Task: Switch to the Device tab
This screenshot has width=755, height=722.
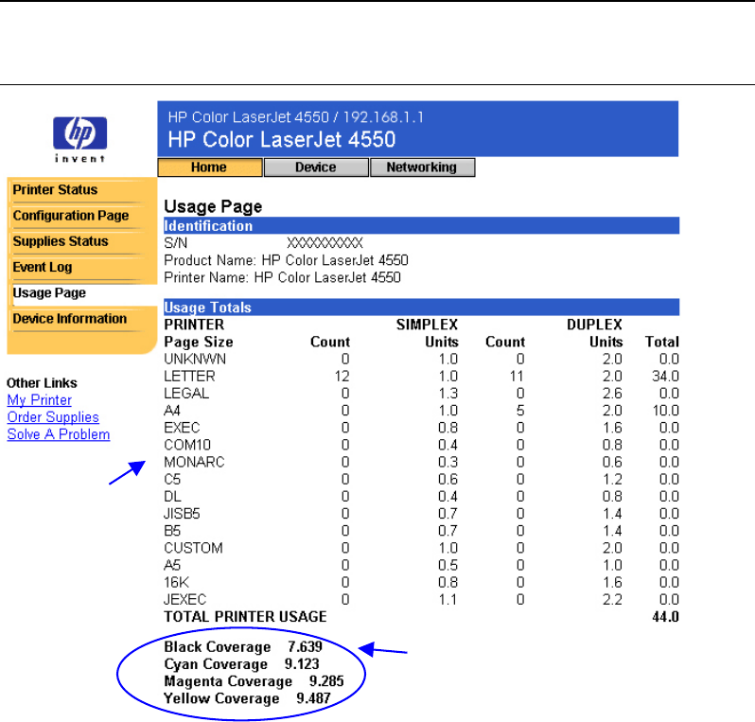Action: pyautogui.click(x=316, y=167)
